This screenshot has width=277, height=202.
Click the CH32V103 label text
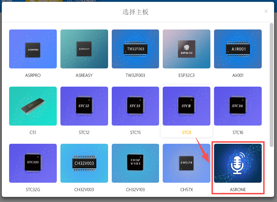(135, 190)
